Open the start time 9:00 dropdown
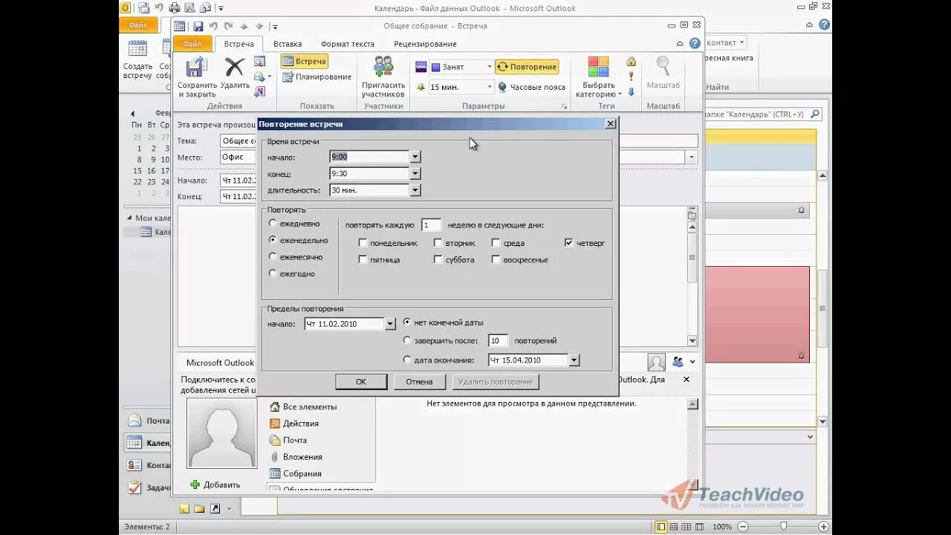Image resolution: width=951 pixels, height=535 pixels. [x=415, y=157]
